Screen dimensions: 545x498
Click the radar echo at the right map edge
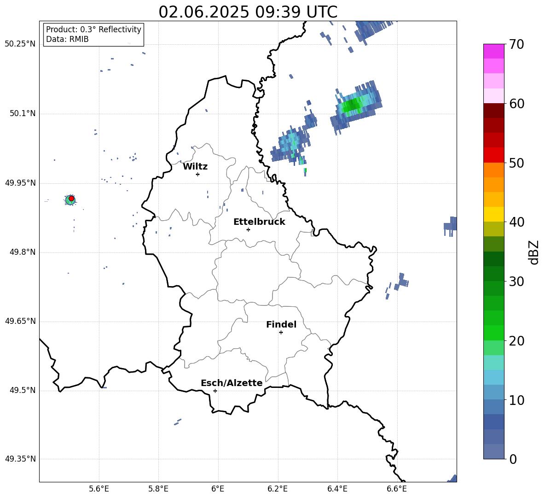tap(451, 226)
